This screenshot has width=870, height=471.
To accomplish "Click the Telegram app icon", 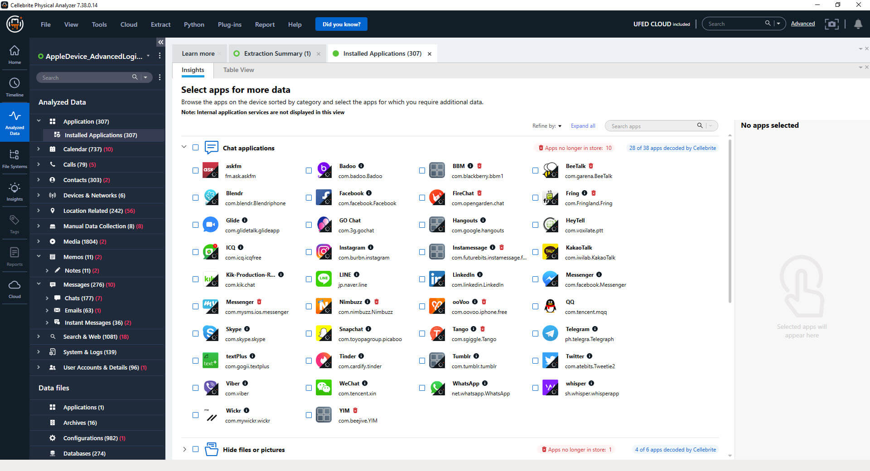I will click(x=551, y=334).
